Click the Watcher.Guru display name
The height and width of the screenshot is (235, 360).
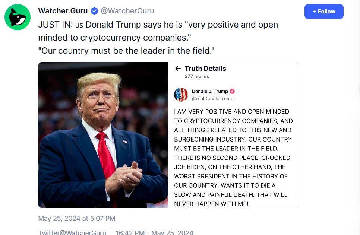[x=63, y=11]
